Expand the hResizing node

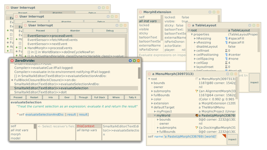click(195, 38)
